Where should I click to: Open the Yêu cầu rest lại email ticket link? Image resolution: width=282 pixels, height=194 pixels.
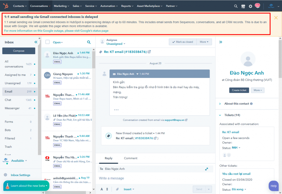tap(236, 174)
